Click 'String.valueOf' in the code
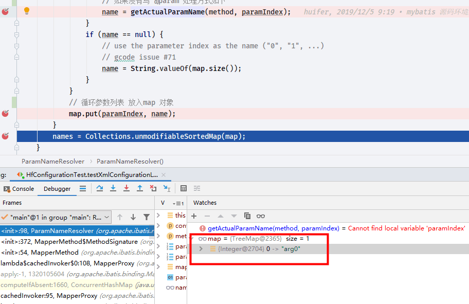Viewport: 469px width, 304px height. tap(159, 68)
